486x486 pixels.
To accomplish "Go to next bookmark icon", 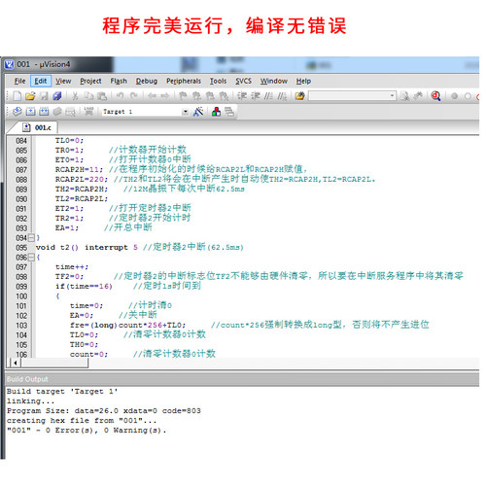I will (210, 96).
